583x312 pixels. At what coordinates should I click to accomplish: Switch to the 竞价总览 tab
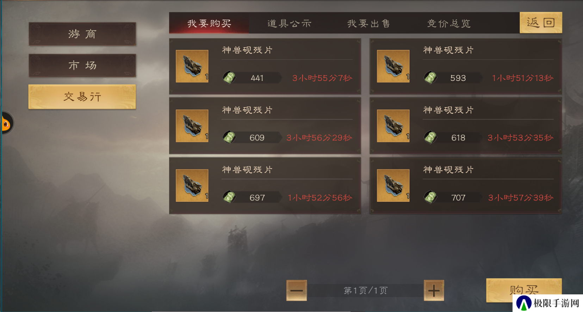tap(449, 23)
